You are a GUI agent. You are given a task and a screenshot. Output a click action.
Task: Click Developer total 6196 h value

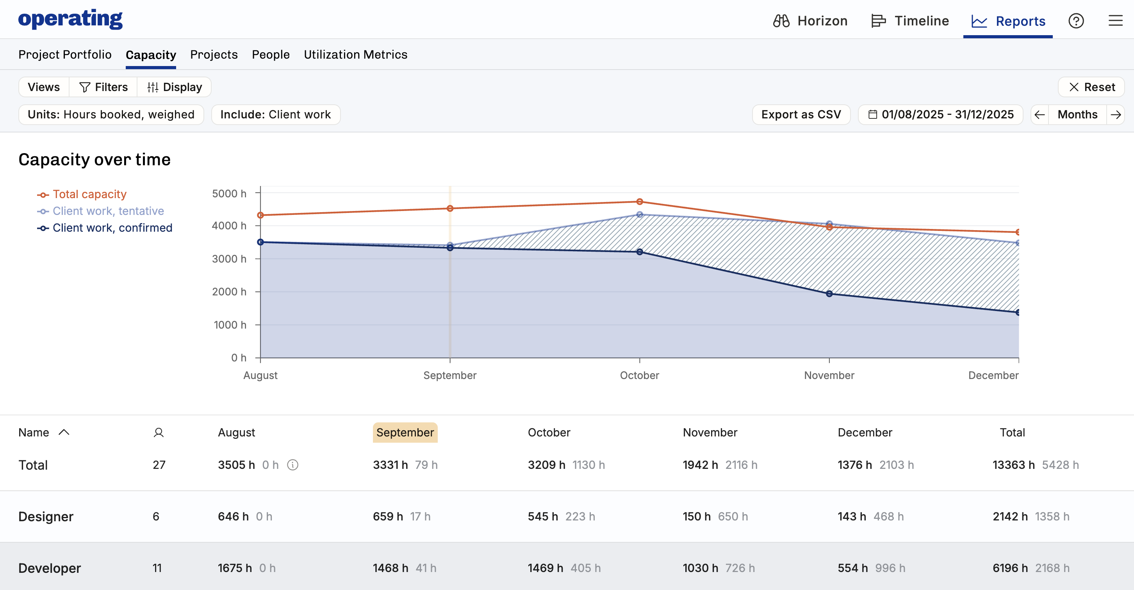(x=1010, y=568)
